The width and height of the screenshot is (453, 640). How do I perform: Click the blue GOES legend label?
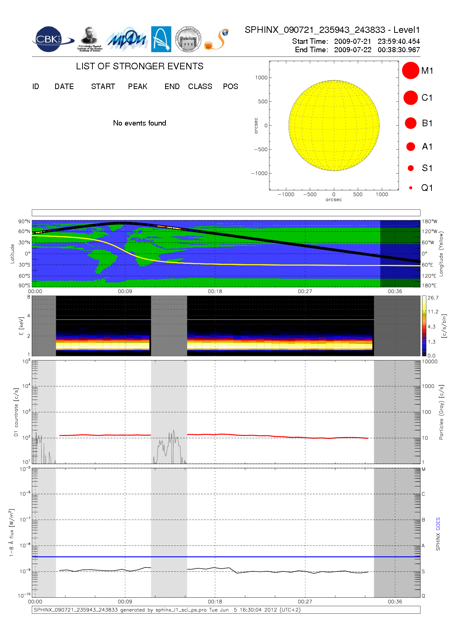tap(438, 524)
